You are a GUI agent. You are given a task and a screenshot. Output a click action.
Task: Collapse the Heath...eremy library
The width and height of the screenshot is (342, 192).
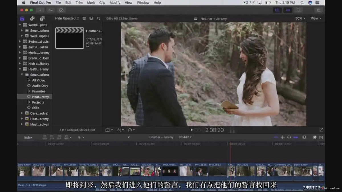pos(20,69)
